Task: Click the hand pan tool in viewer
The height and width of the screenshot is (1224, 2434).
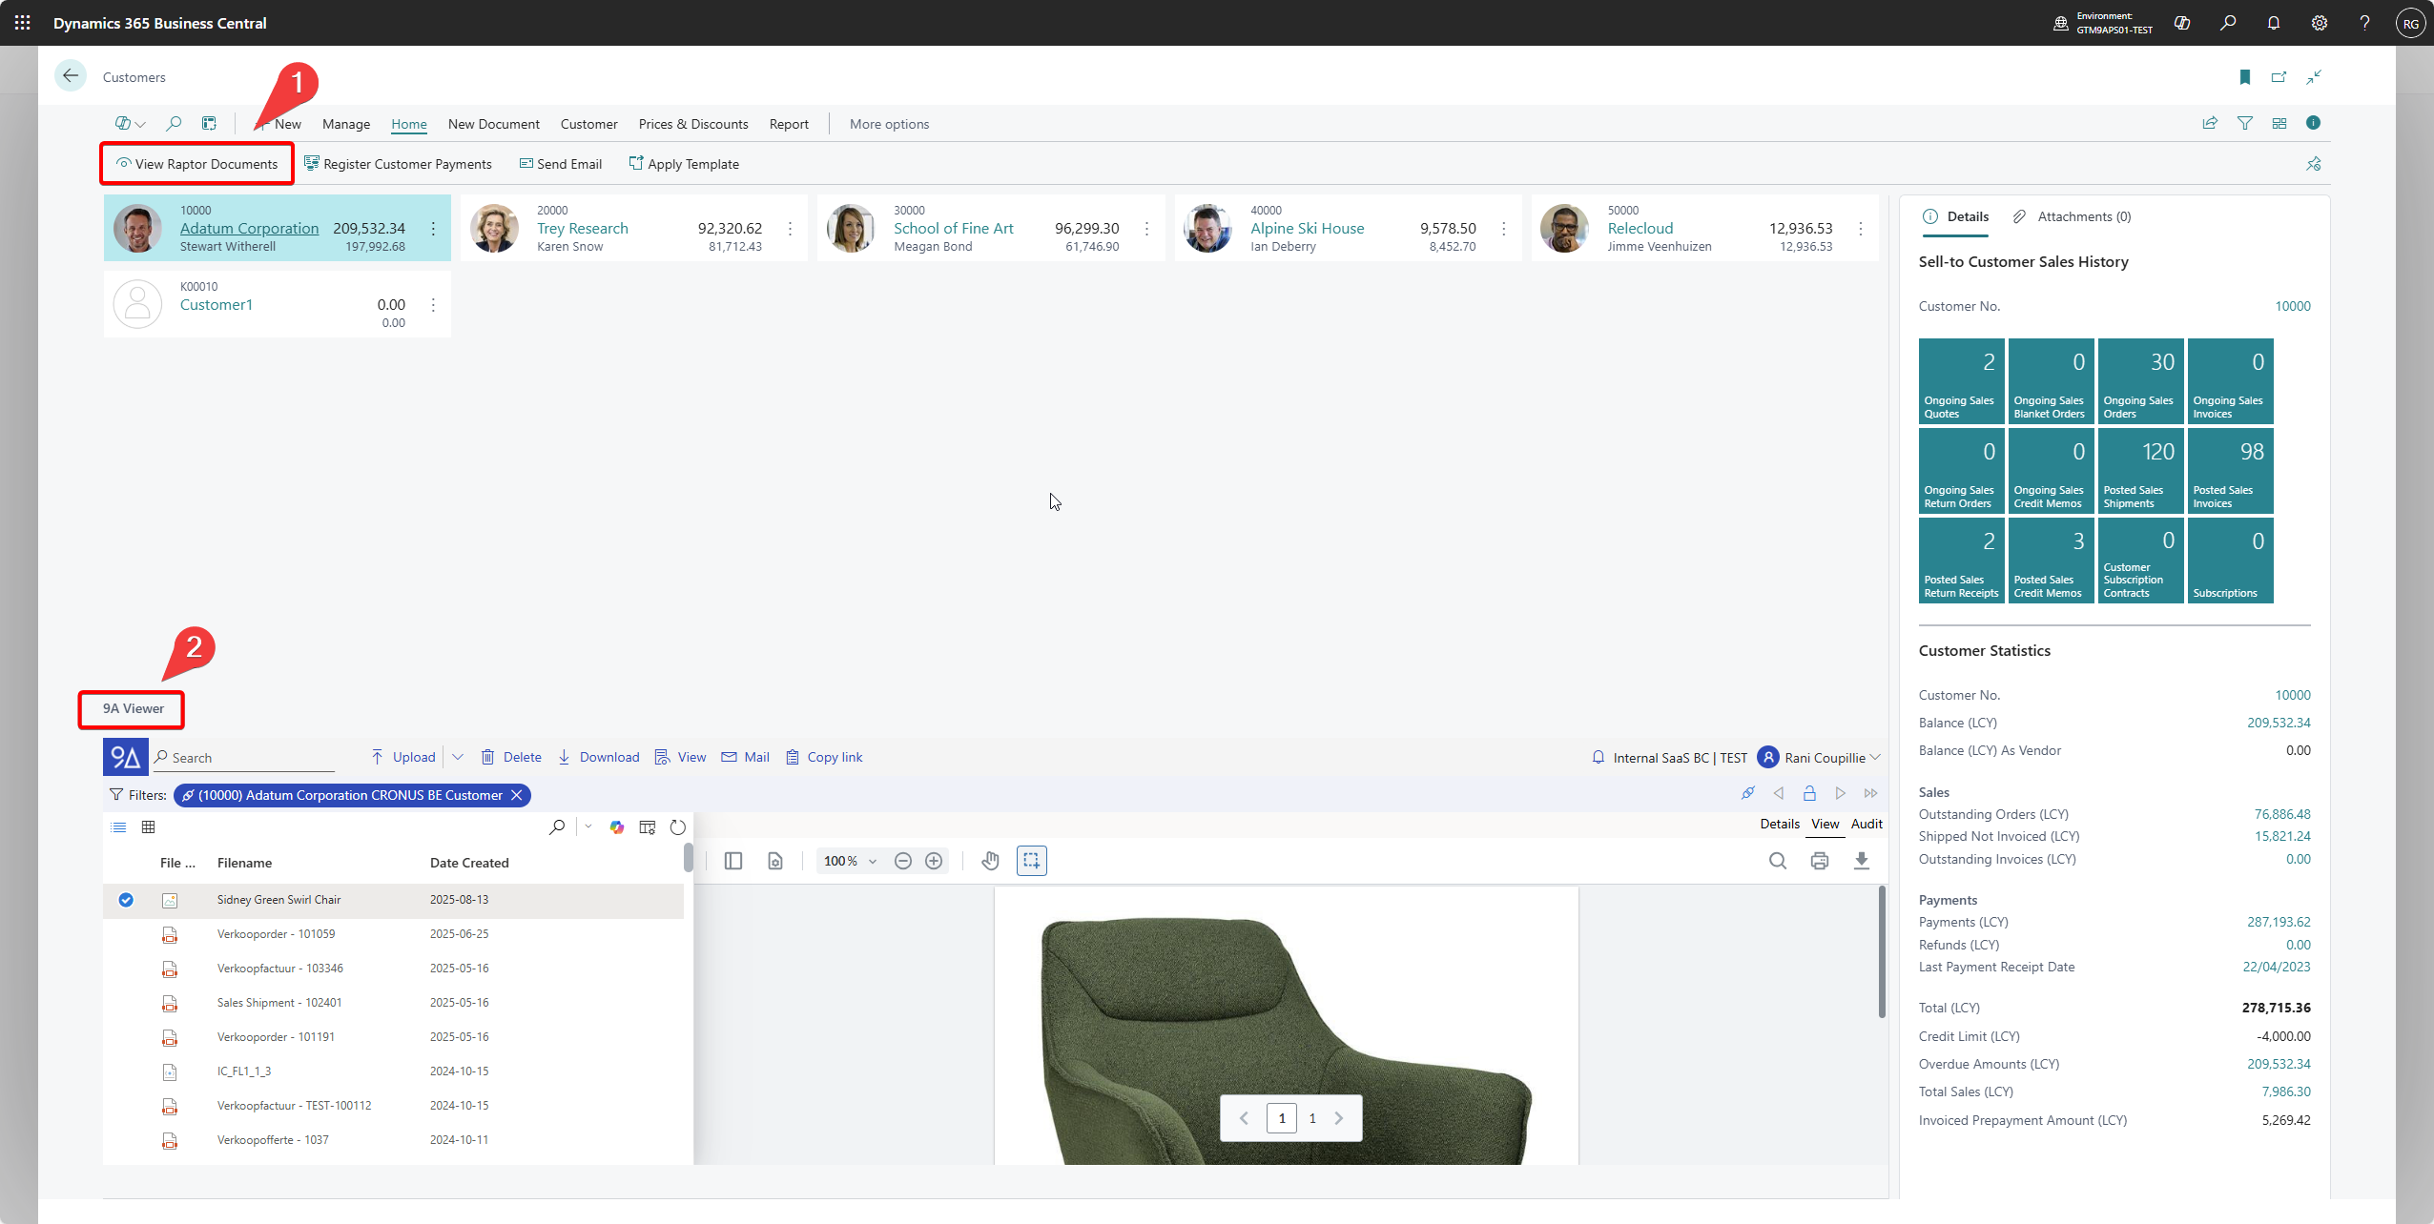Action: pos(990,861)
